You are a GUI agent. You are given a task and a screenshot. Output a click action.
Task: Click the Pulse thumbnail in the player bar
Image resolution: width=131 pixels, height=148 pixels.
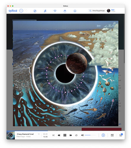[11, 135]
